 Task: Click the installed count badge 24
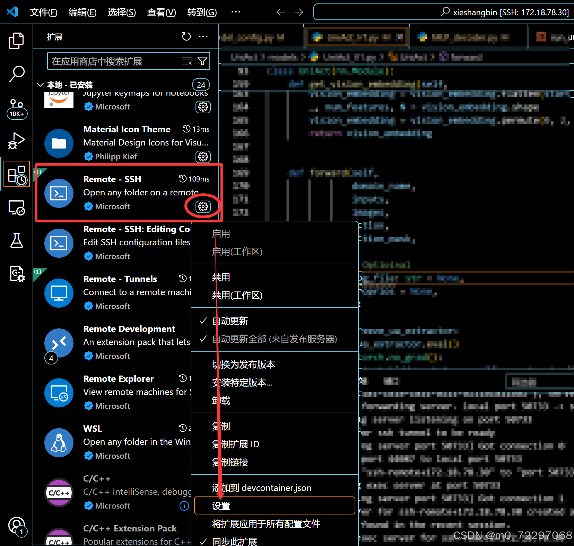point(201,85)
